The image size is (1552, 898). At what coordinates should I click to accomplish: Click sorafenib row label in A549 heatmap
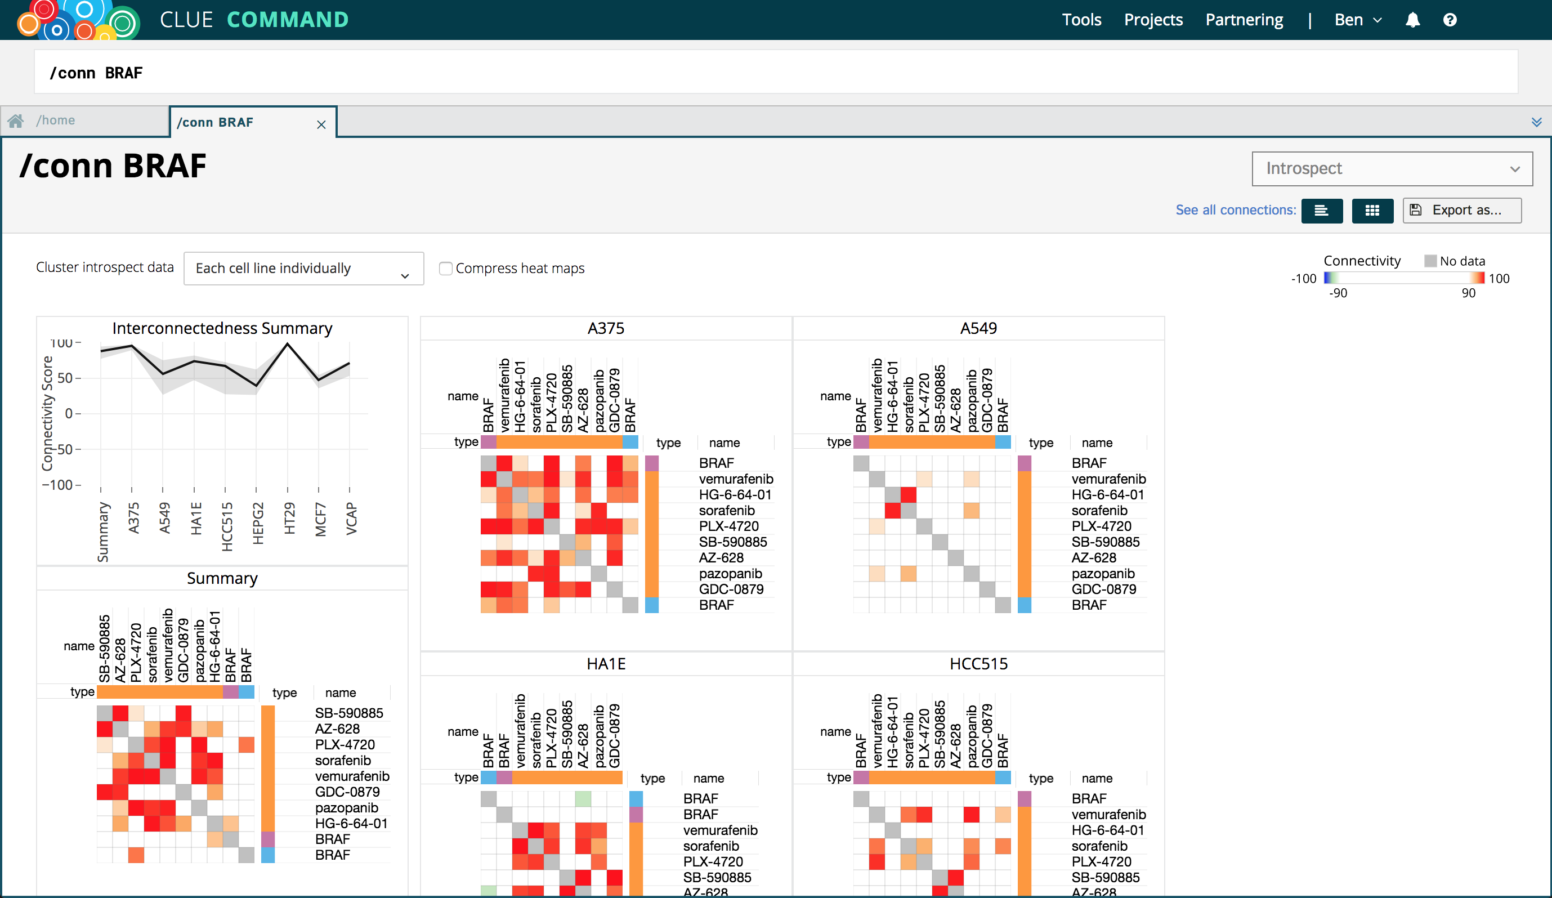tap(1099, 511)
